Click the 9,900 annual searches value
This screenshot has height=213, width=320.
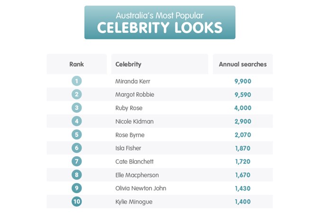click(x=243, y=81)
